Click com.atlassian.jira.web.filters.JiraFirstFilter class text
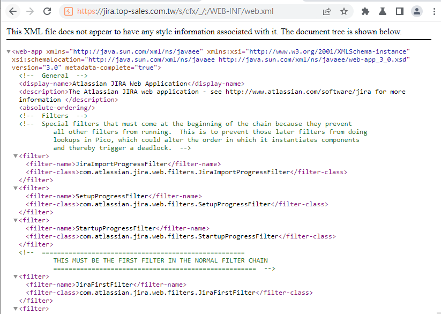Viewport: 441px width, 314px height. tap(168, 293)
